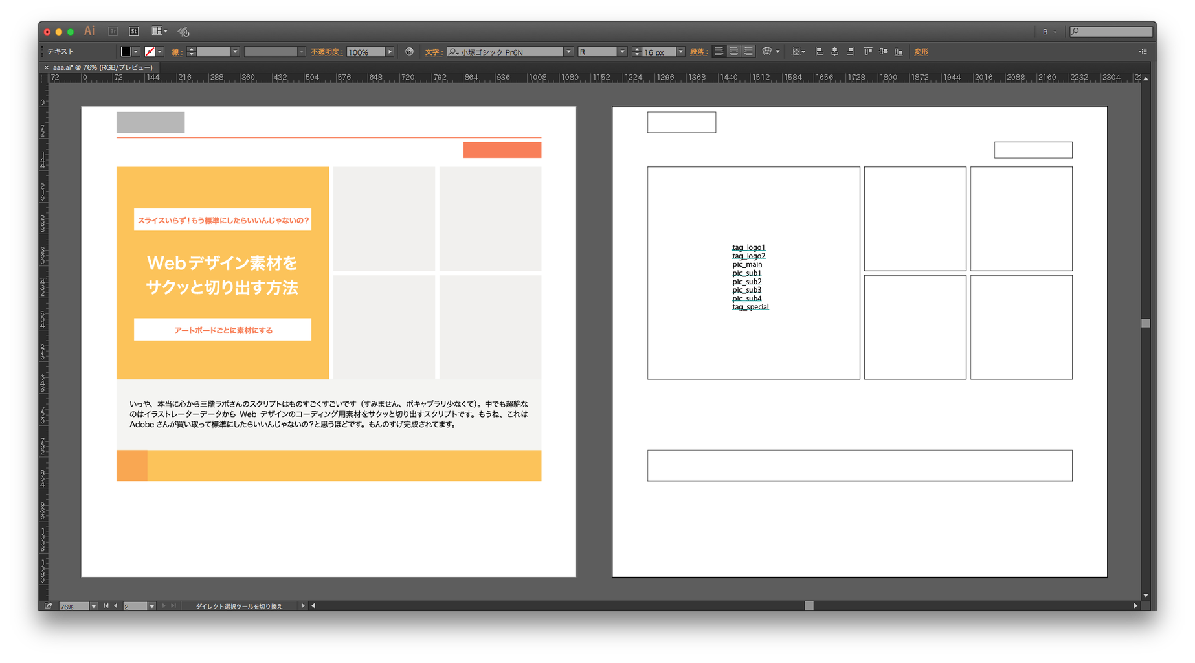Click Vertical Align Center icon
Image resolution: width=1195 pixels, height=663 pixels.
click(x=883, y=51)
